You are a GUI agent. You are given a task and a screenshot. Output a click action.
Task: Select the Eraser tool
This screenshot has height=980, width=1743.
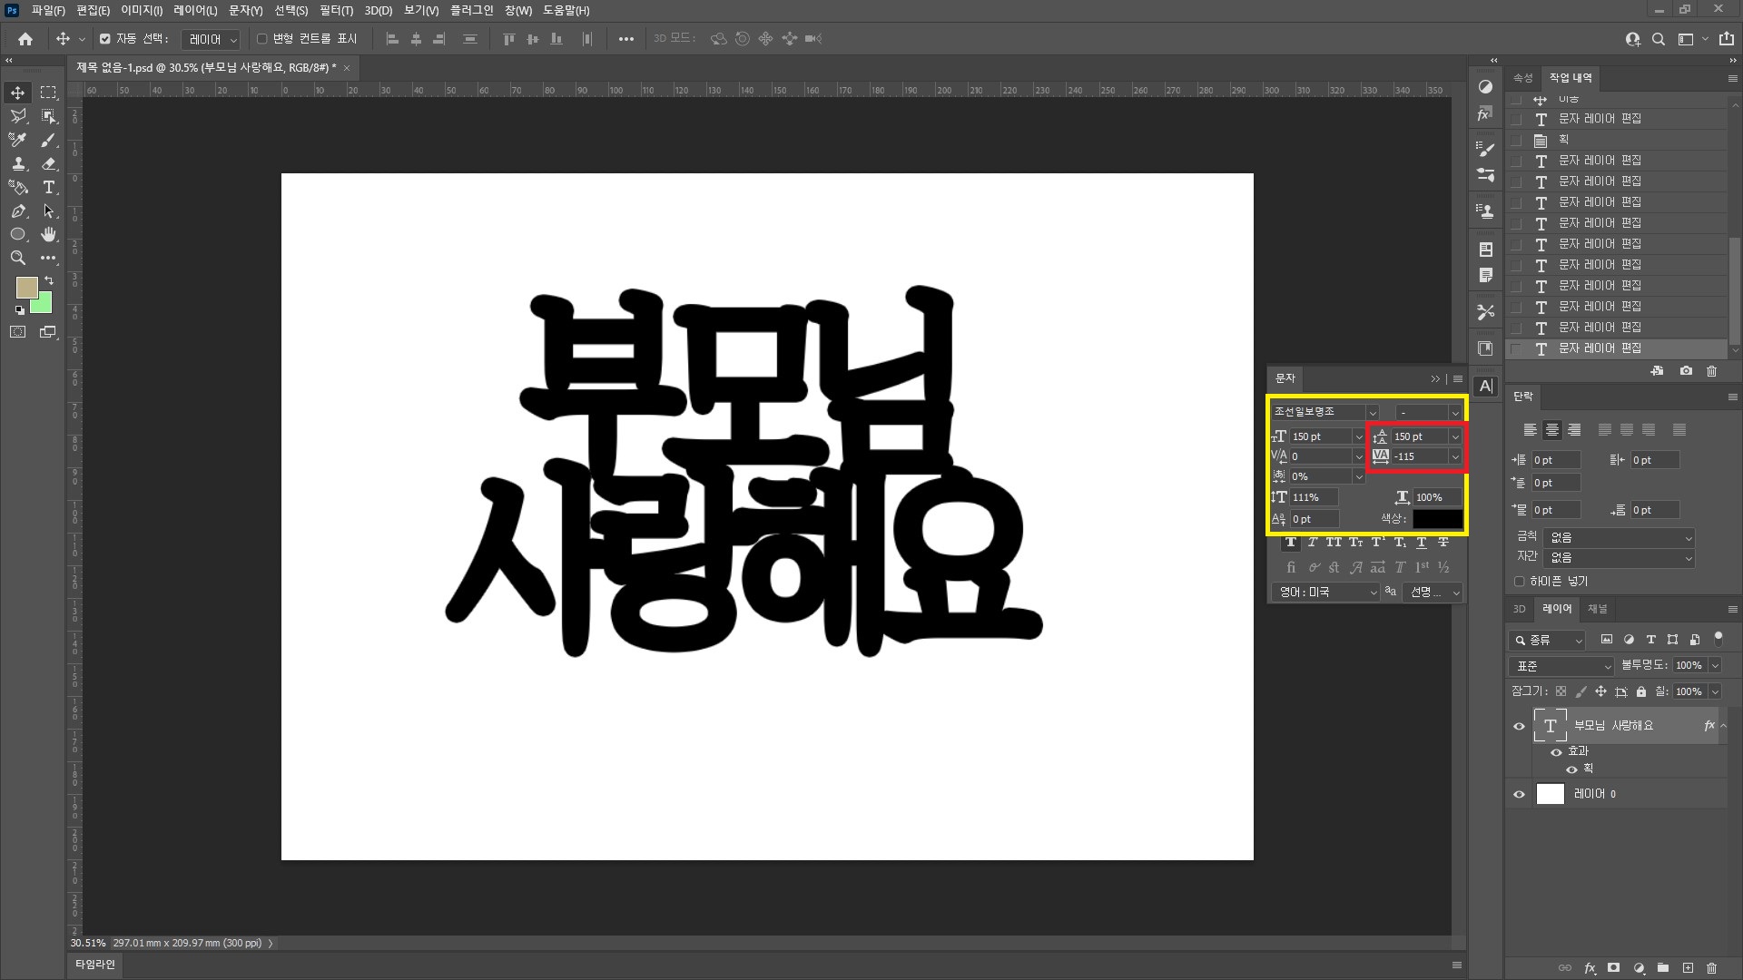[x=49, y=164]
